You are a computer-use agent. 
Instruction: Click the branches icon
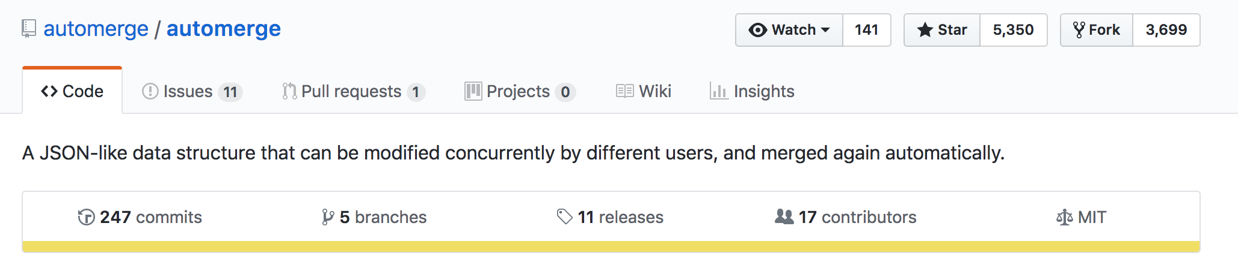[x=328, y=217]
